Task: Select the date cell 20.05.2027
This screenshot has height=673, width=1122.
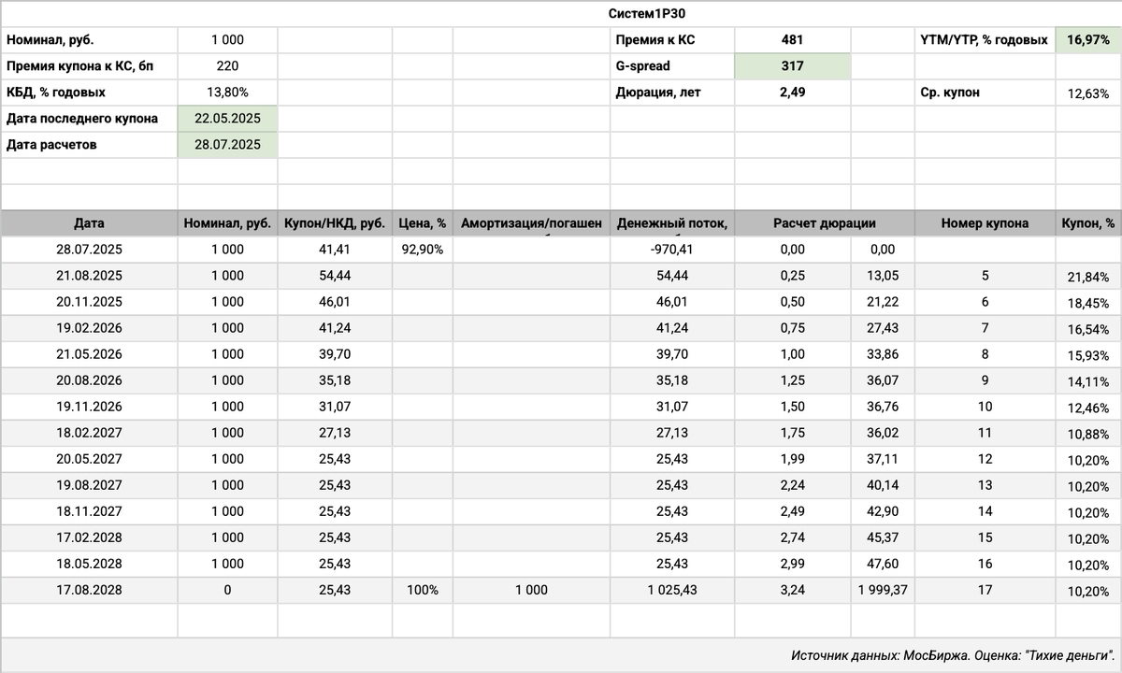Action: (89, 459)
